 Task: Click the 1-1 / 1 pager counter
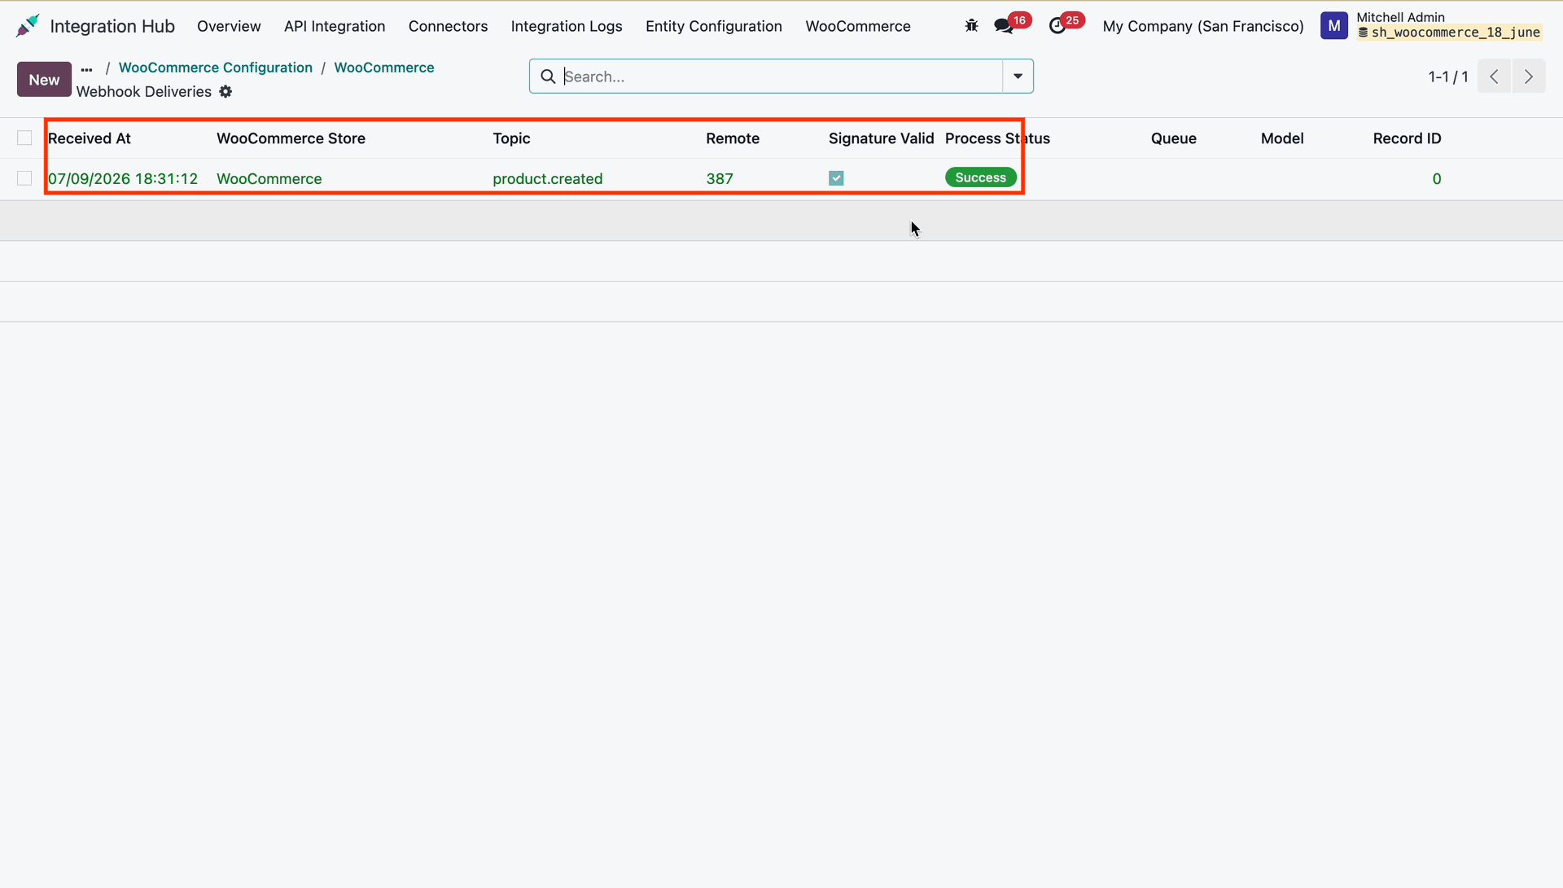pyautogui.click(x=1447, y=77)
